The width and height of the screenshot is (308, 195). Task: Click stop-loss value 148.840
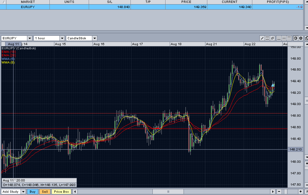[x=123, y=7]
